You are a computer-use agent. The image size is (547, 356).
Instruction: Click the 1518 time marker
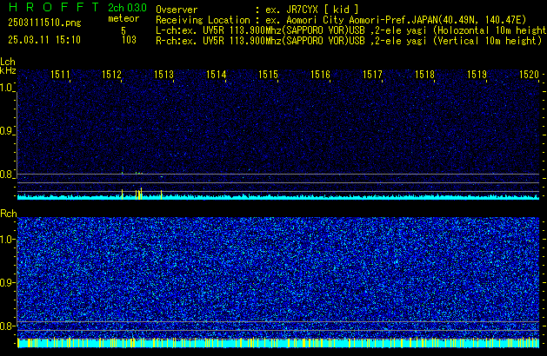click(424, 75)
